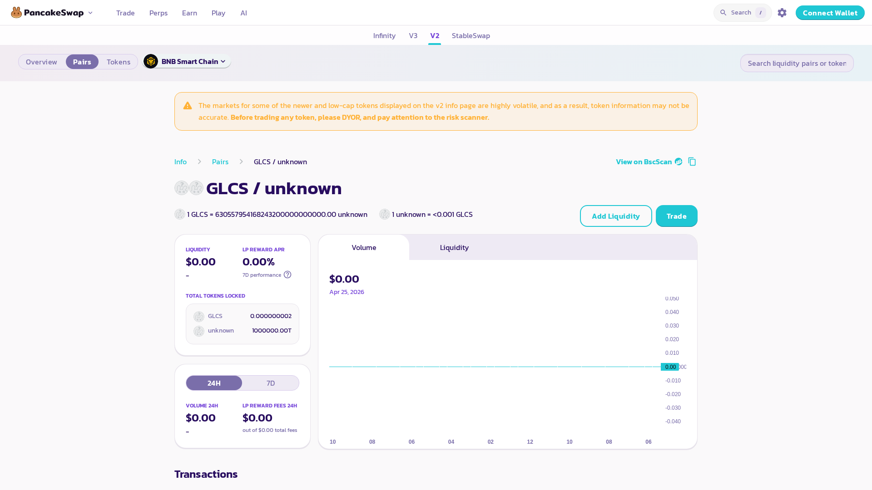Open the Earn menu

pyautogui.click(x=189, y=13)
